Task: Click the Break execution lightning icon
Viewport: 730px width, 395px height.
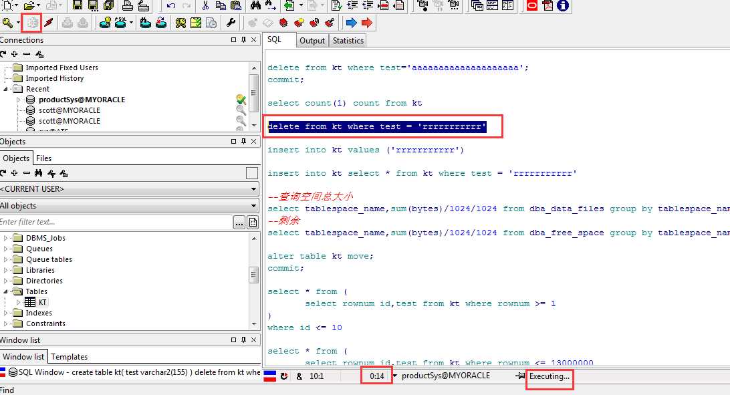Action: 48,22
